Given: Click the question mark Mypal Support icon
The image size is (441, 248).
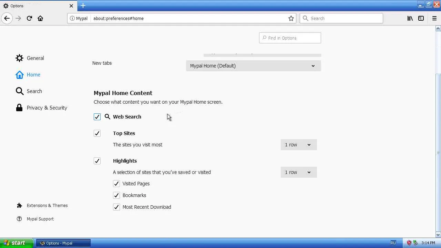Looking at the screenshot, I should point(19,219).
